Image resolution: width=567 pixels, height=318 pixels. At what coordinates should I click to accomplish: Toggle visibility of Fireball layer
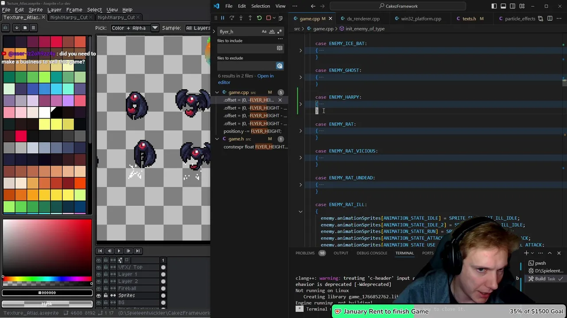coord(98,288)
